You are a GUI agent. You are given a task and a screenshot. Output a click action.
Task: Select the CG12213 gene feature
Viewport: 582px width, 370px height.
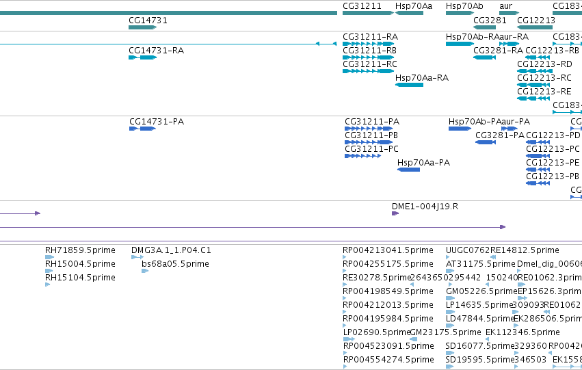535,27
